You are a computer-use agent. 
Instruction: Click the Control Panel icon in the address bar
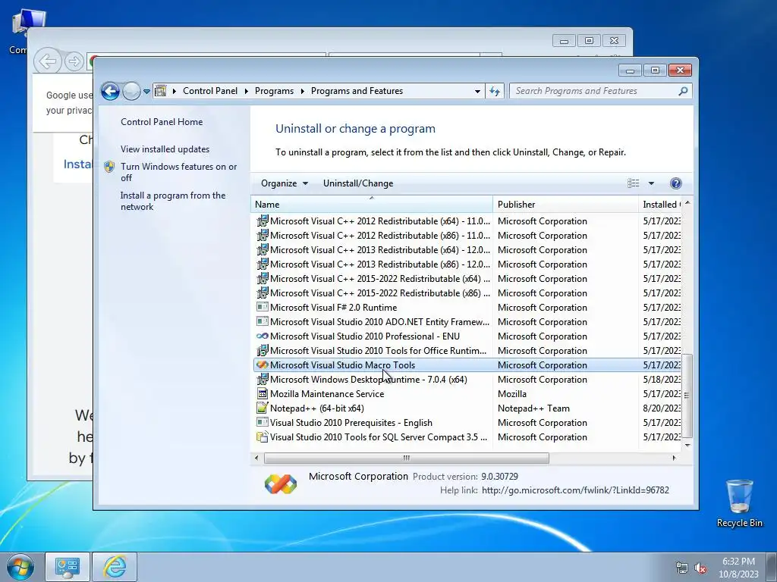pyautogui.click(x=161, y=91)
